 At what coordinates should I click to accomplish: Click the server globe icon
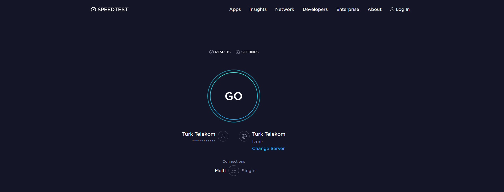(x=244, y=136)
